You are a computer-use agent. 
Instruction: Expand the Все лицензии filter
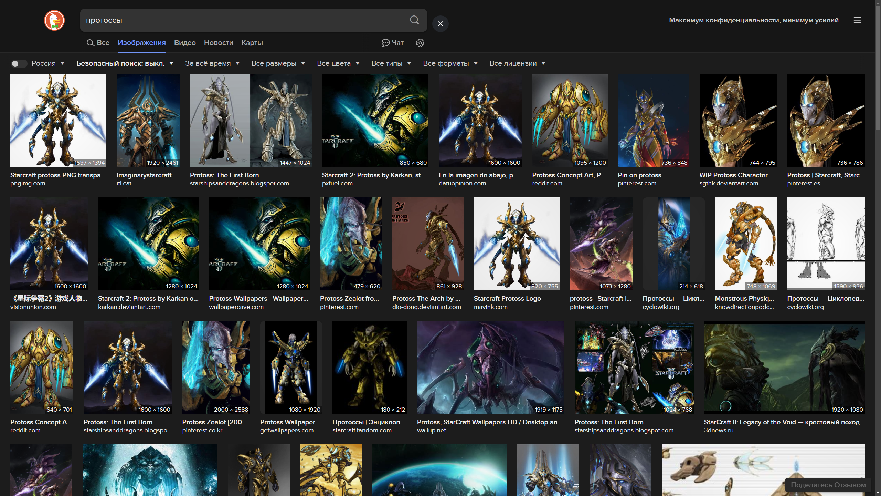(517, 63)
